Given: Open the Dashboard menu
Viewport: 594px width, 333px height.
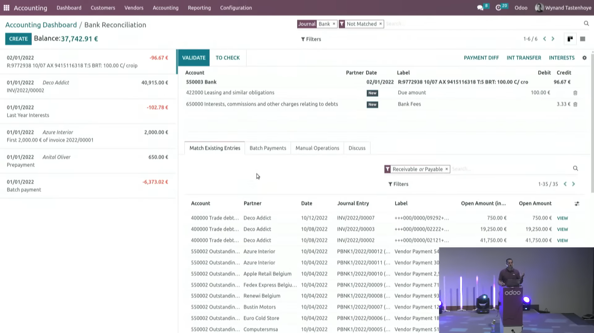Looking at the screenshot, I should point(69,8).
